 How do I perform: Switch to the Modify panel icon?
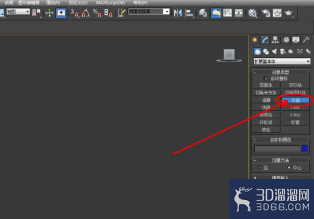click(265, 40)
